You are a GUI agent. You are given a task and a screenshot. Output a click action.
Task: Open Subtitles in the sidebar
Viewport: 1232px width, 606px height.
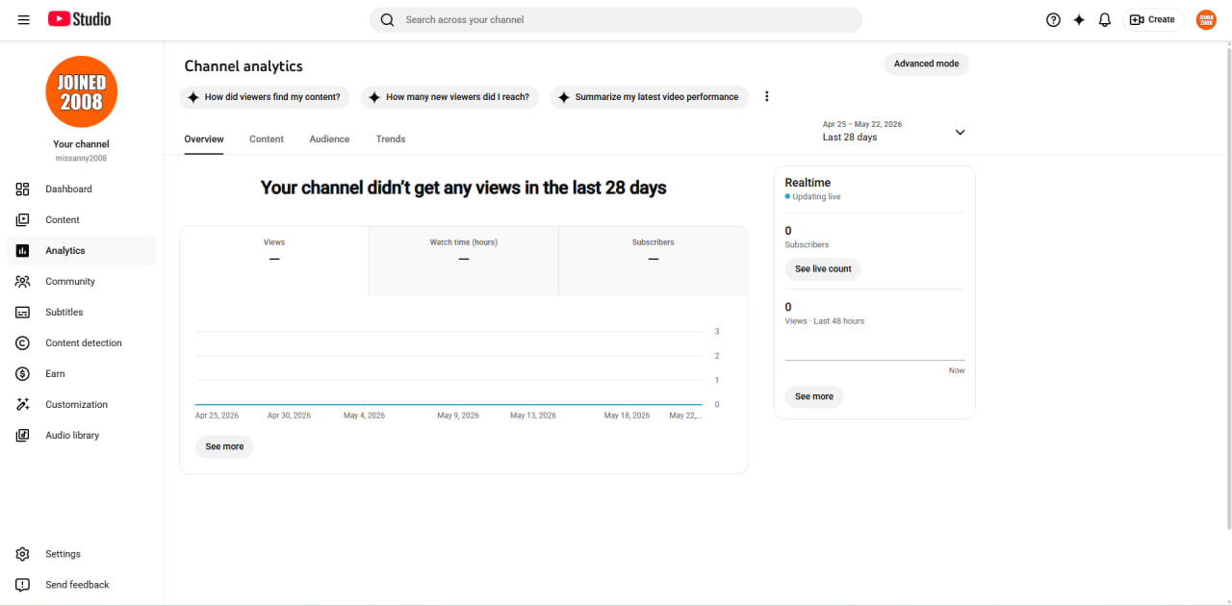click(81, 312)
